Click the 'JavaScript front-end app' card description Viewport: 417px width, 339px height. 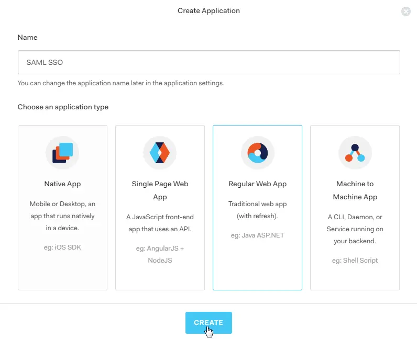tap(160, 222)
